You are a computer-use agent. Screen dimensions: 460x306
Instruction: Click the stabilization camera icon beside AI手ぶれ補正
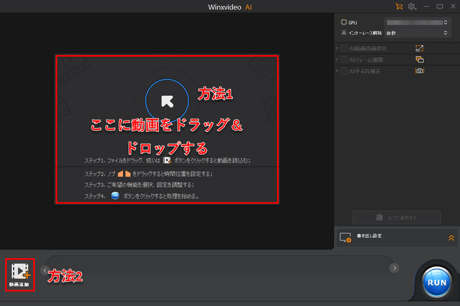[x=419, y=71]
